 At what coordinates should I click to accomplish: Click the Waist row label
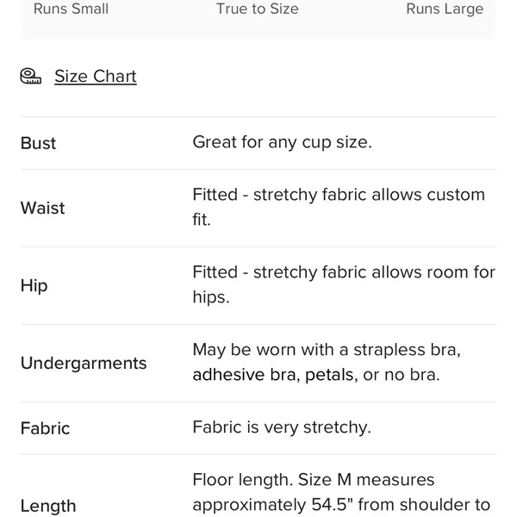[x=42, y=208]
